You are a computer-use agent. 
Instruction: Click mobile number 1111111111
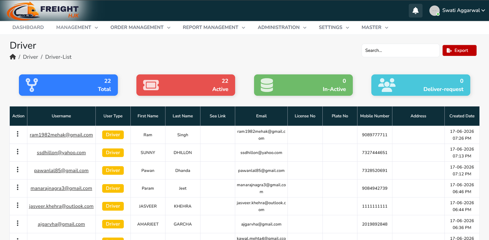375,206
